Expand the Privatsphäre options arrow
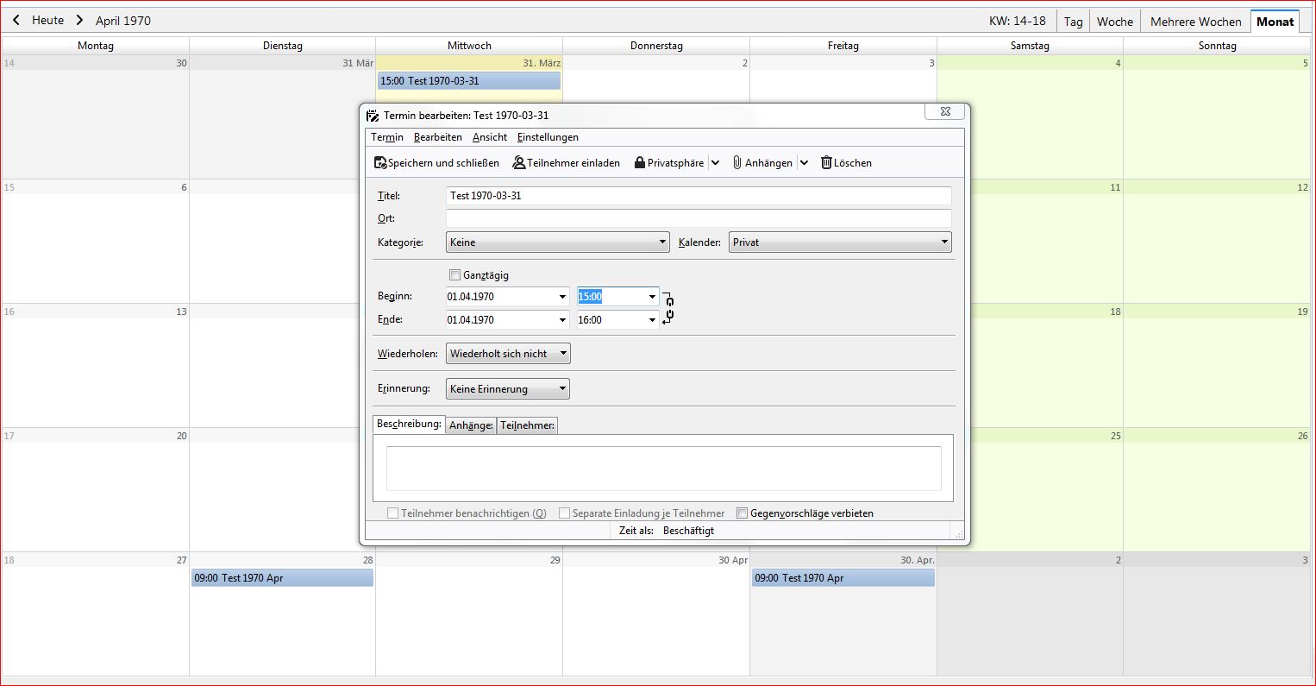The width and height of the screenshot is (1316, 686). (x=715, y=162)
